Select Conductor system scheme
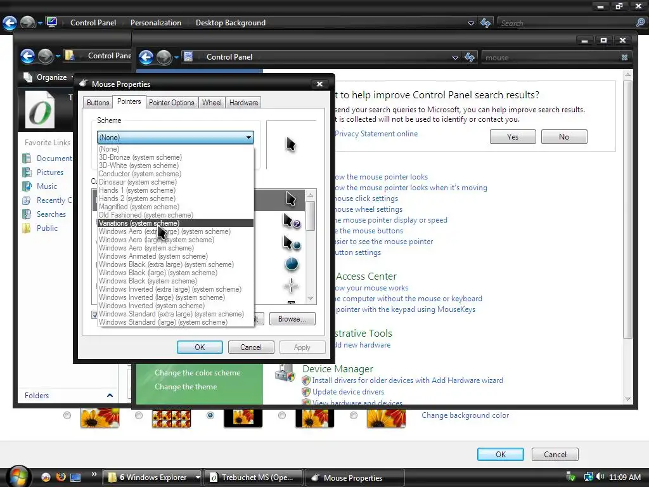This screenshot has height=487, width=649. tap(176, 174)
